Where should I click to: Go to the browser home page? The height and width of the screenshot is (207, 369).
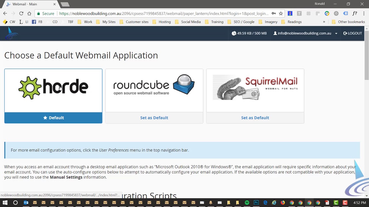[29, 14]
